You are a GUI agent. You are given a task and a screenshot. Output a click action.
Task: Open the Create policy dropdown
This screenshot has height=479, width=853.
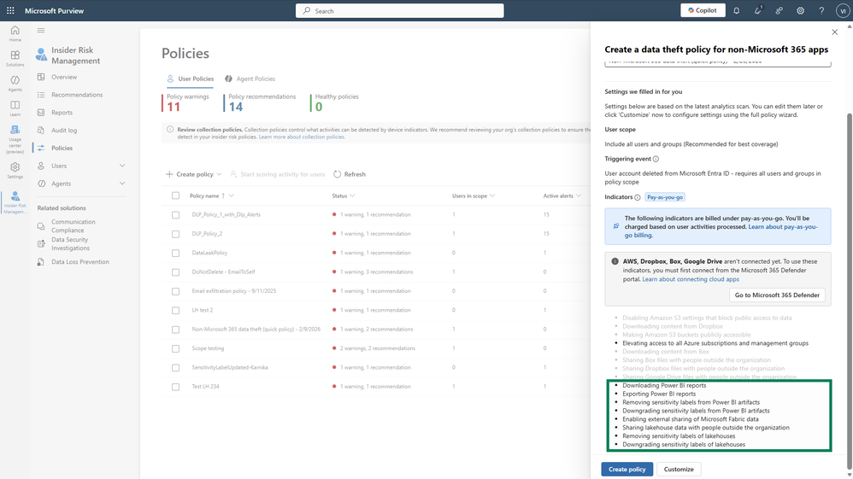[x=194, y=174]
